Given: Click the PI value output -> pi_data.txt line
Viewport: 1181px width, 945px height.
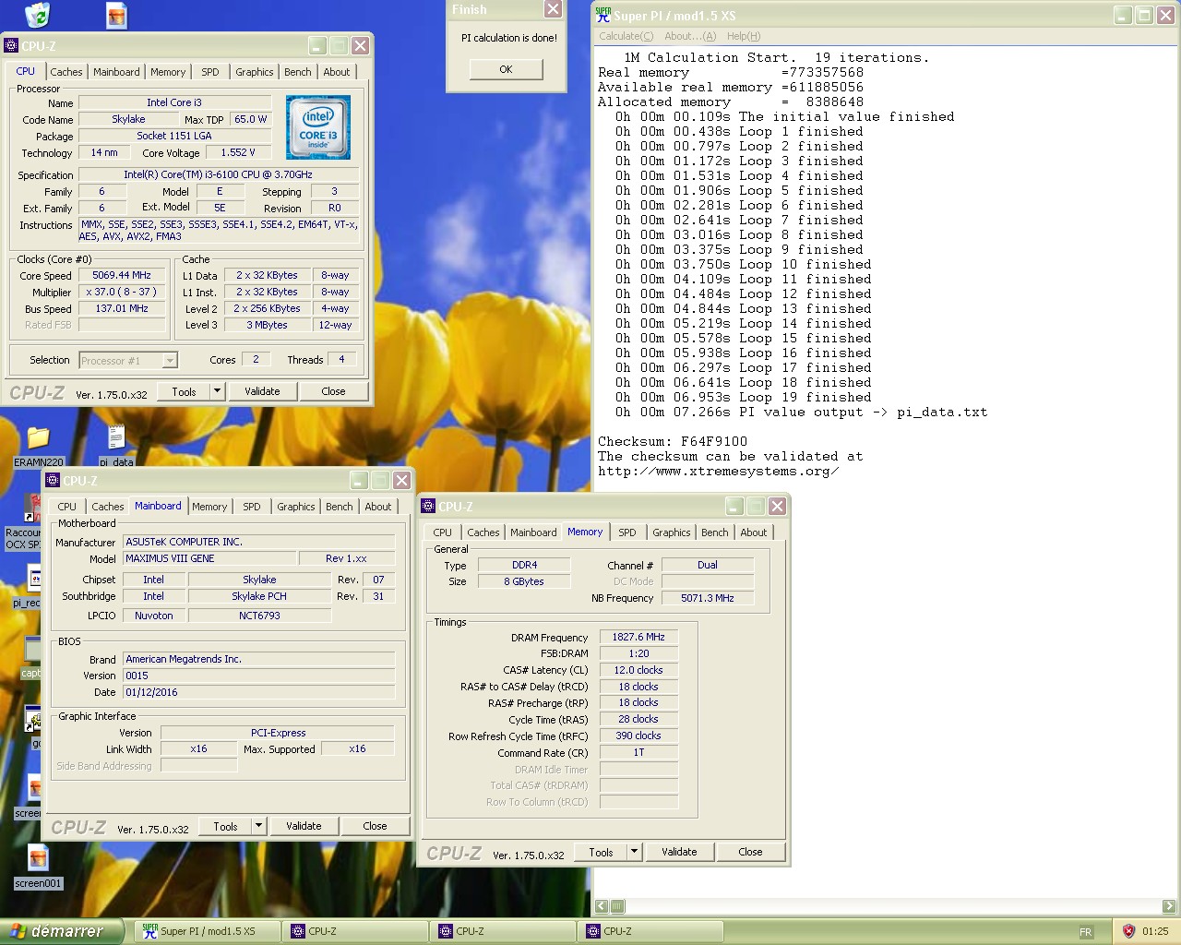Looking at the screenshot, I should coord(801,412).
